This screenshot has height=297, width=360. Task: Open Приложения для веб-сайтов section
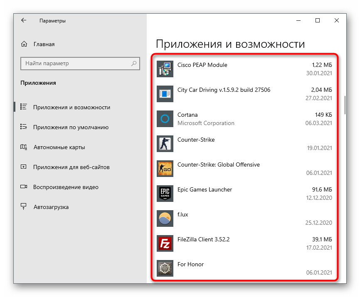(x=71, y=167)
